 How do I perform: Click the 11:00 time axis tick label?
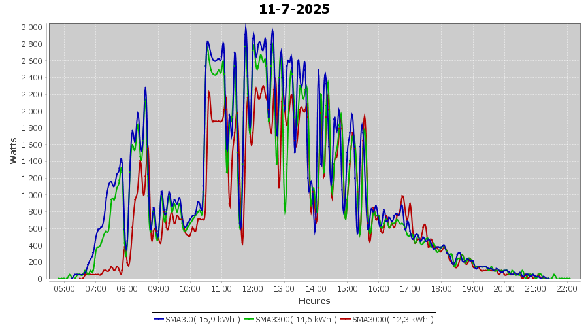pos(221,288)
